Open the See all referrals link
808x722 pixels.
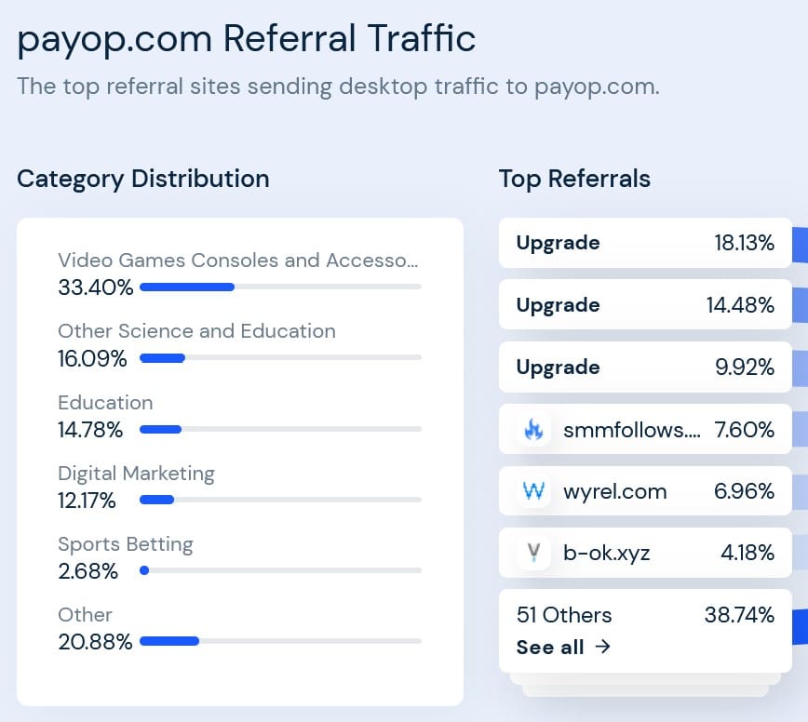[563, 647]
